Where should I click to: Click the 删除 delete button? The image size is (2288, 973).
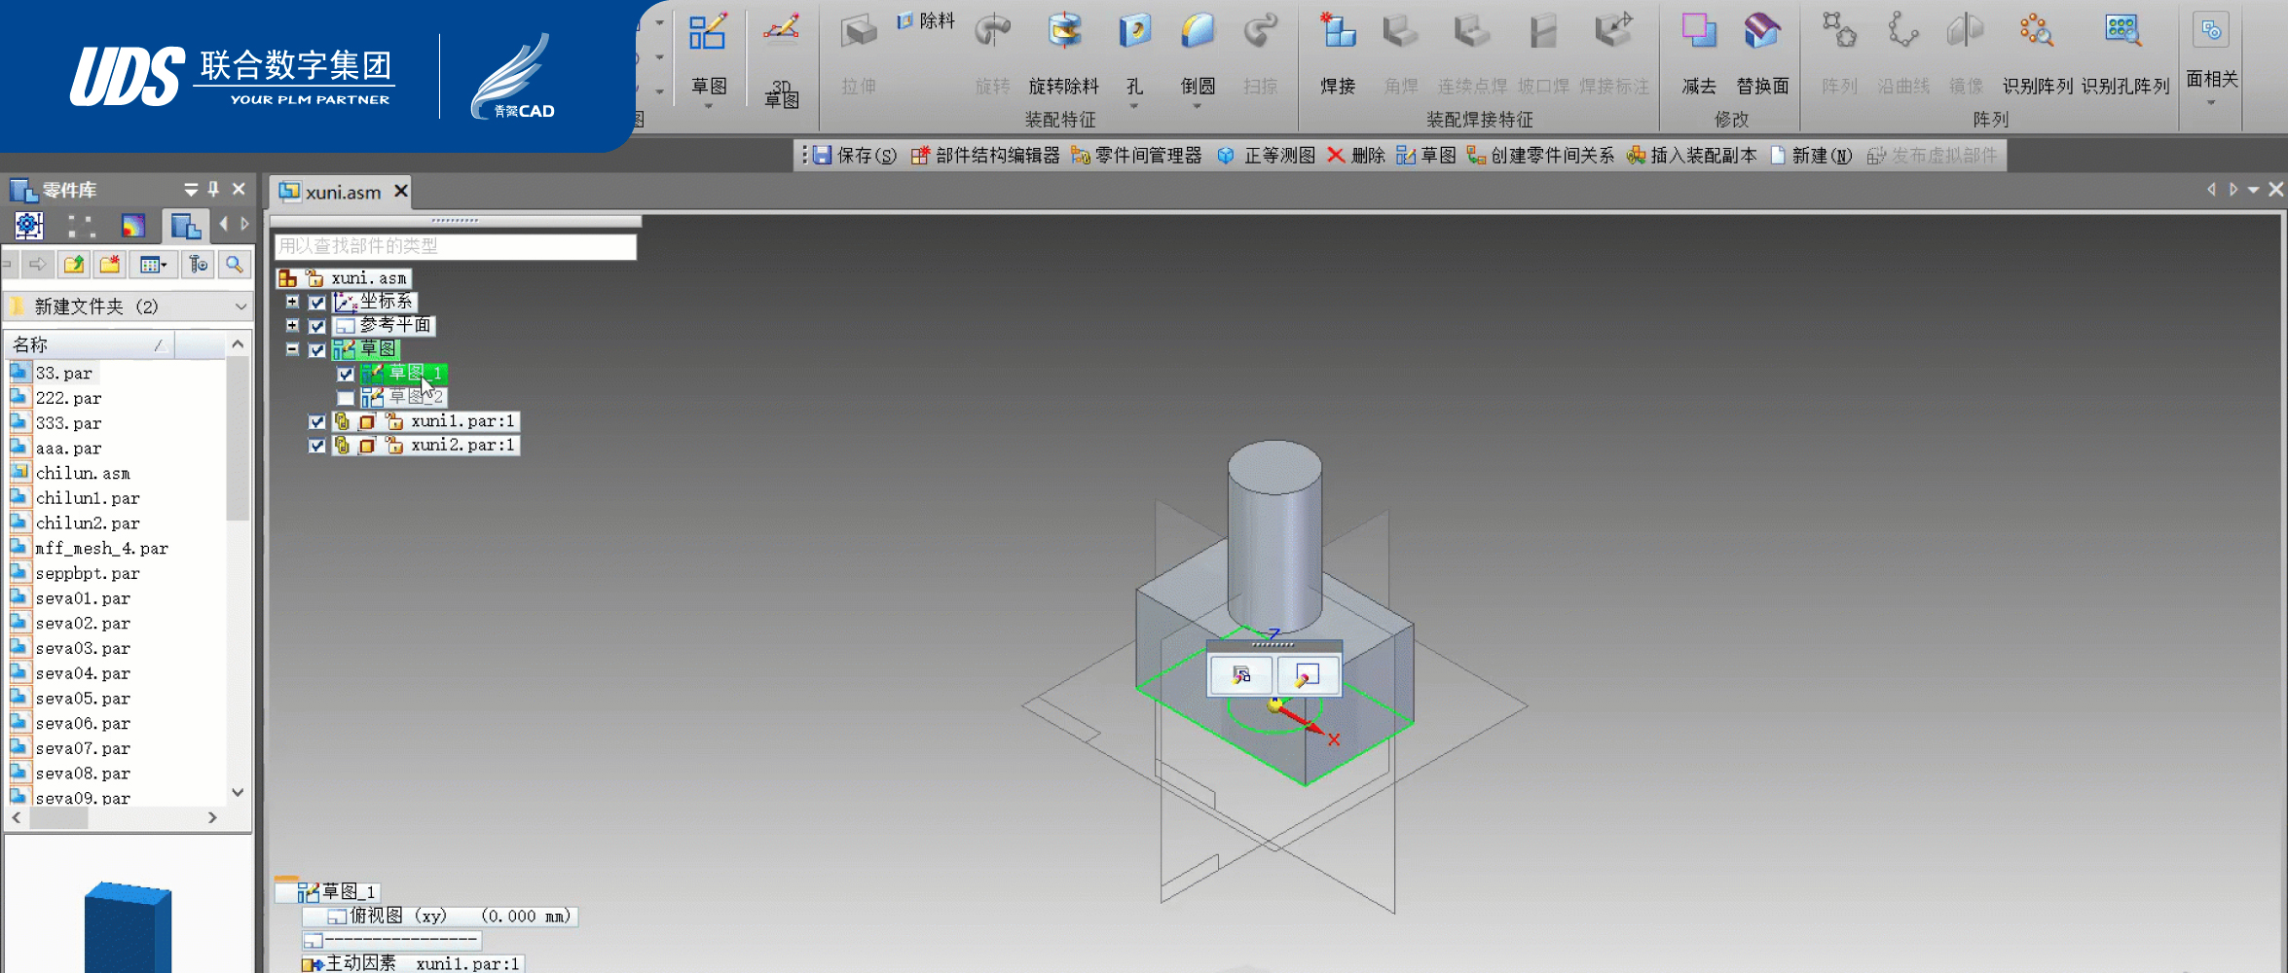pos(1356,156)
